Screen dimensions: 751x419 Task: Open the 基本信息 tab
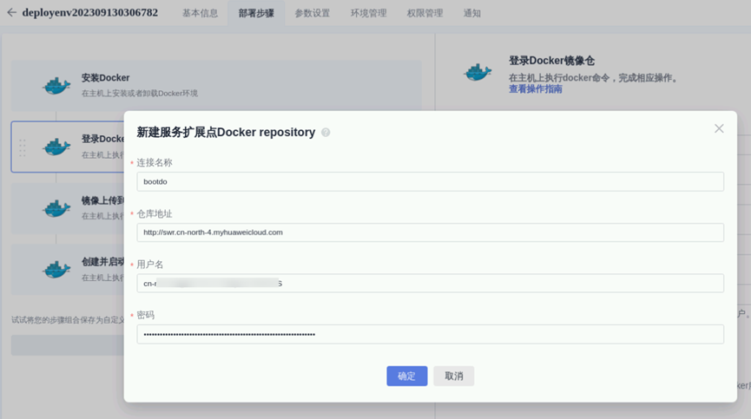[200, 13]
